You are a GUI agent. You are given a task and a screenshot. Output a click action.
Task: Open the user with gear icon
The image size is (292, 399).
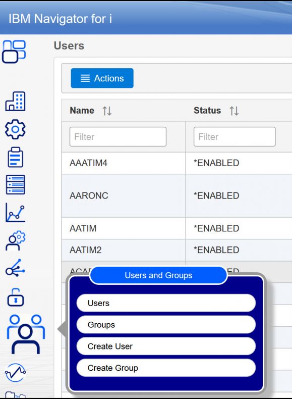tap(15, 240)
